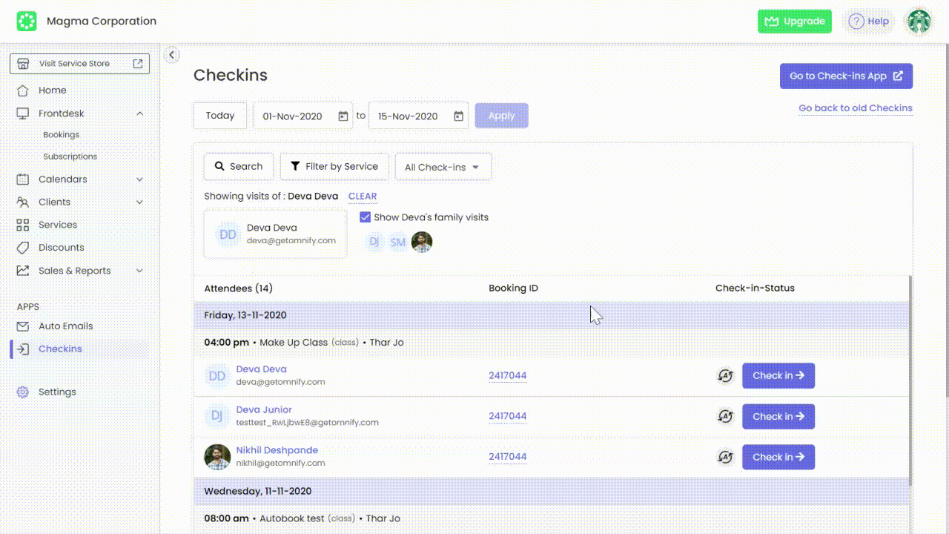Click the 15-Nov-2020 end date field
Viewport: 949px width, 534px height.
point(419,116)
